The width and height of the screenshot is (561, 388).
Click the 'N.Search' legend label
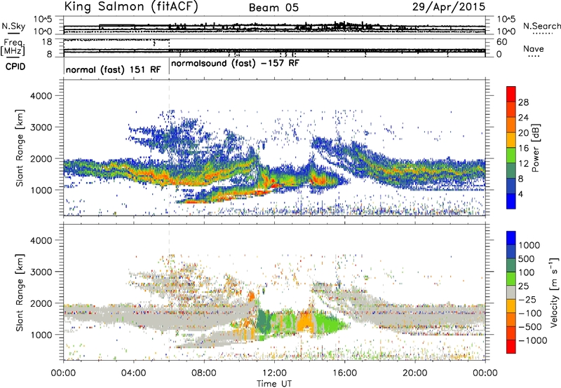(x=541, y=26)
